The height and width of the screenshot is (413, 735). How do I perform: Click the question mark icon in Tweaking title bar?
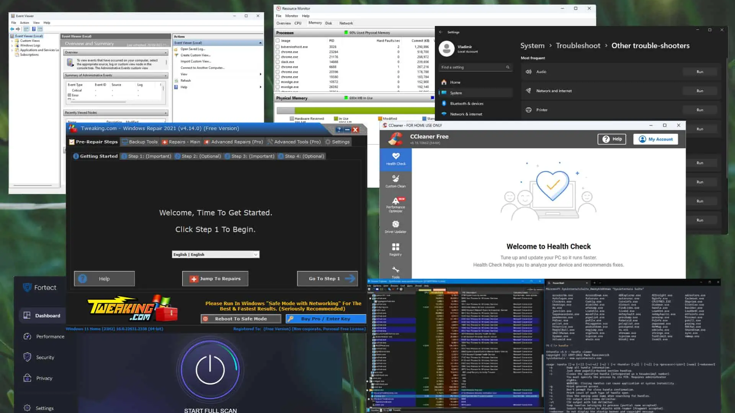point(339,130)
